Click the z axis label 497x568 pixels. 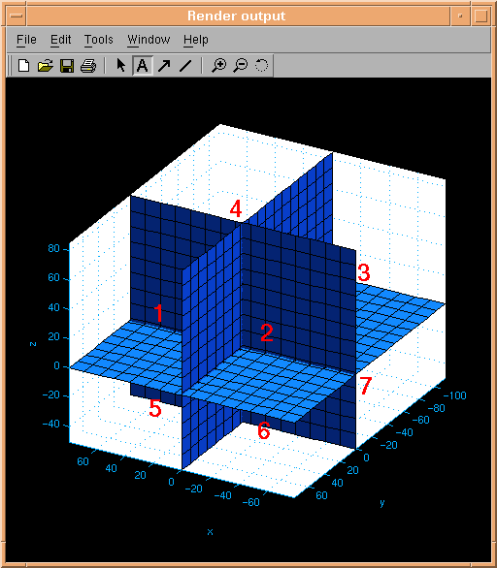(33, 344)
